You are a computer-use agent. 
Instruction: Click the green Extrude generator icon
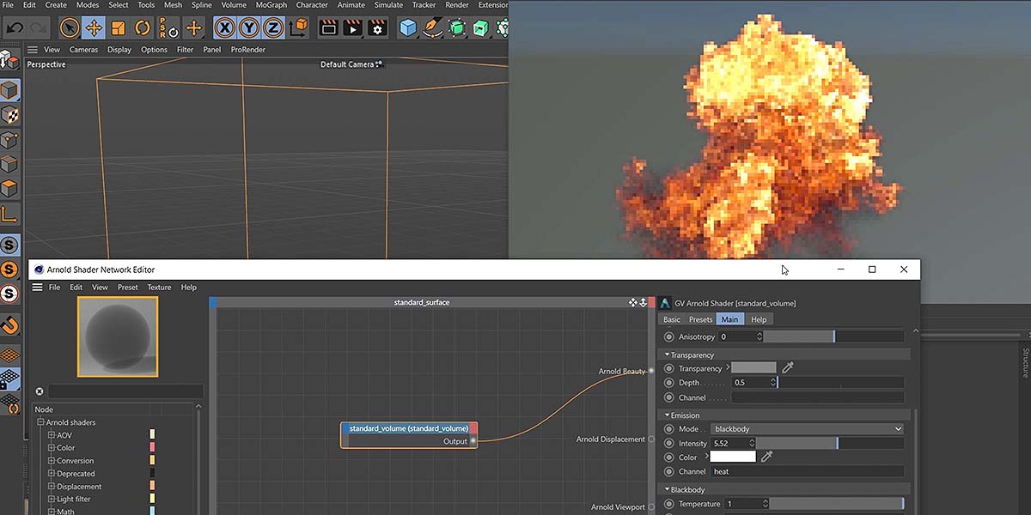coord(481,28)
